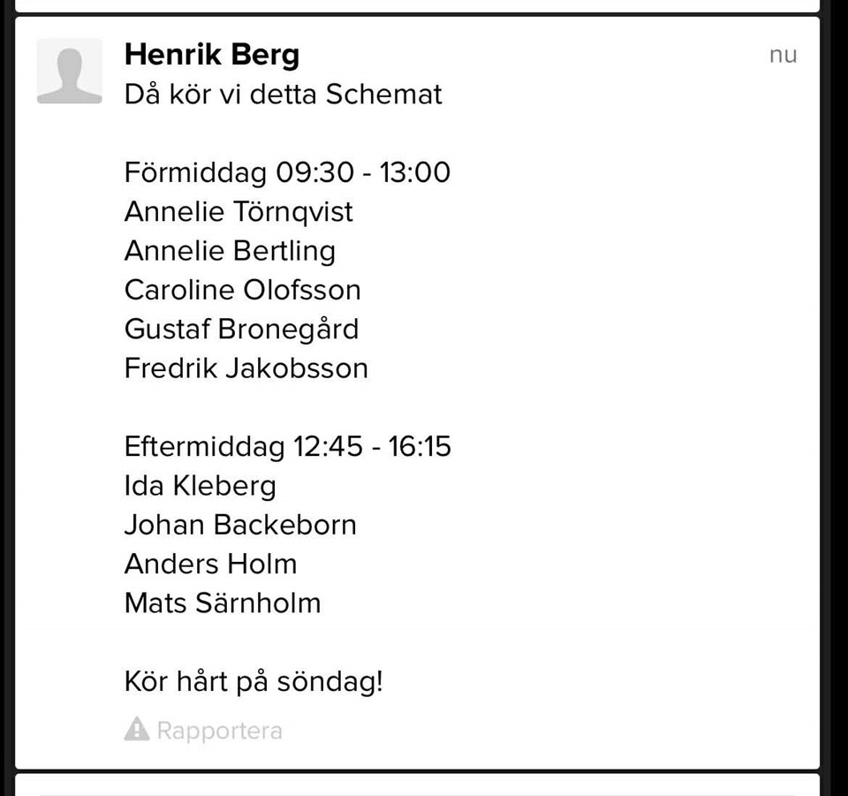Click the name Anders Holm

click(x=210, y=564)
